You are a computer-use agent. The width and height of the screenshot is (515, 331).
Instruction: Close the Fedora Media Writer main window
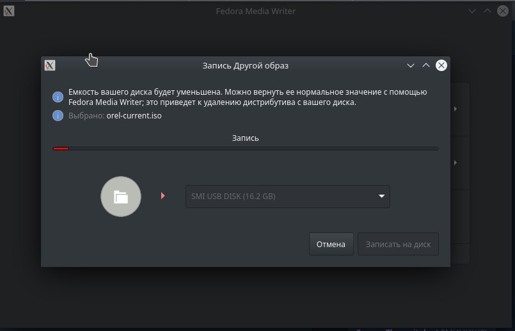[x=502, y=11]
